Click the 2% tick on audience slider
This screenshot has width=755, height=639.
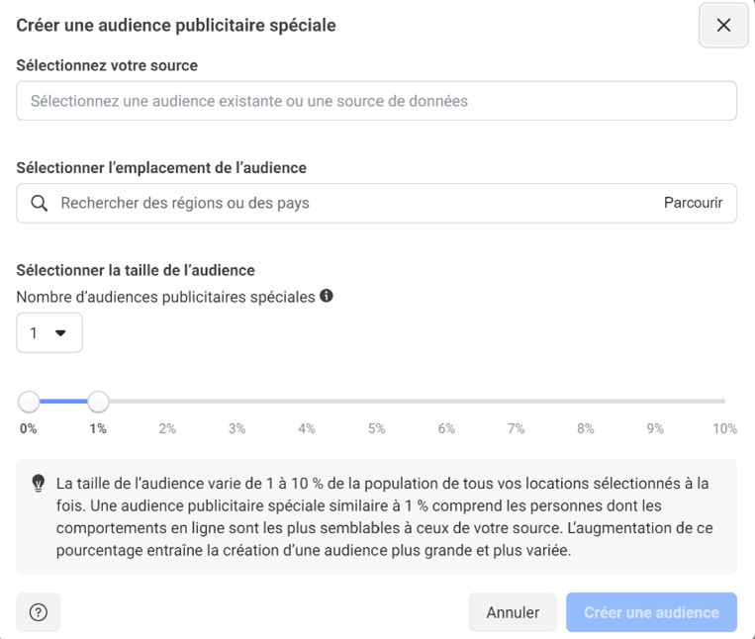pos(167,428)
